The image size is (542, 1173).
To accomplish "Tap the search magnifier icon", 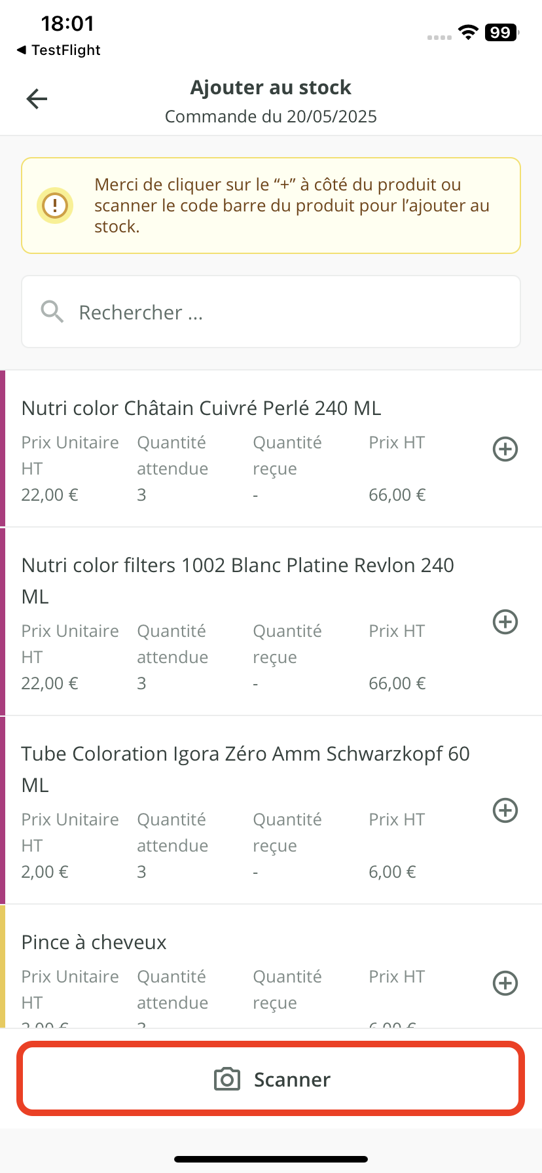I will pos(52,312).
